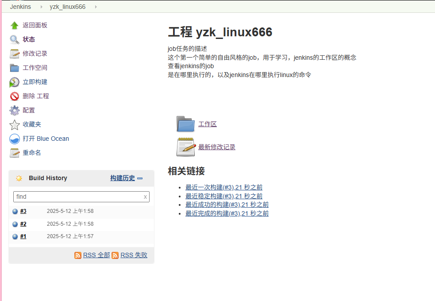Click the 工程 yzk_linux666 page heading

[x=220, y=32]
